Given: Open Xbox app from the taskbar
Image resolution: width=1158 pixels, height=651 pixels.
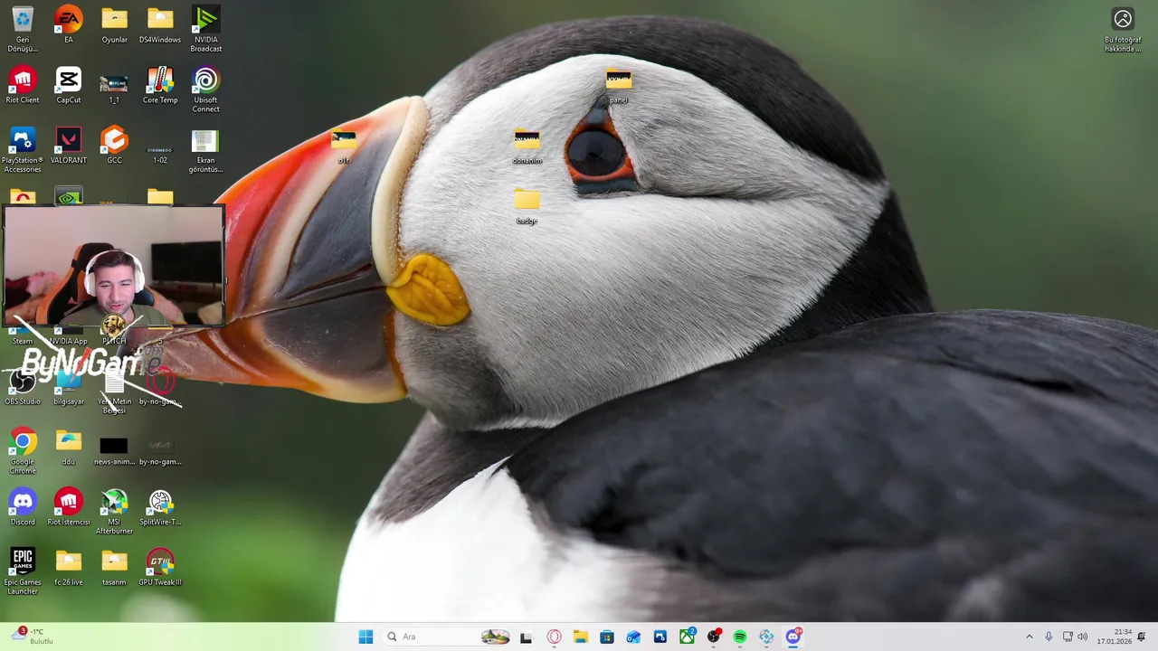Looking at the screenshot, I should click(687, 637).
